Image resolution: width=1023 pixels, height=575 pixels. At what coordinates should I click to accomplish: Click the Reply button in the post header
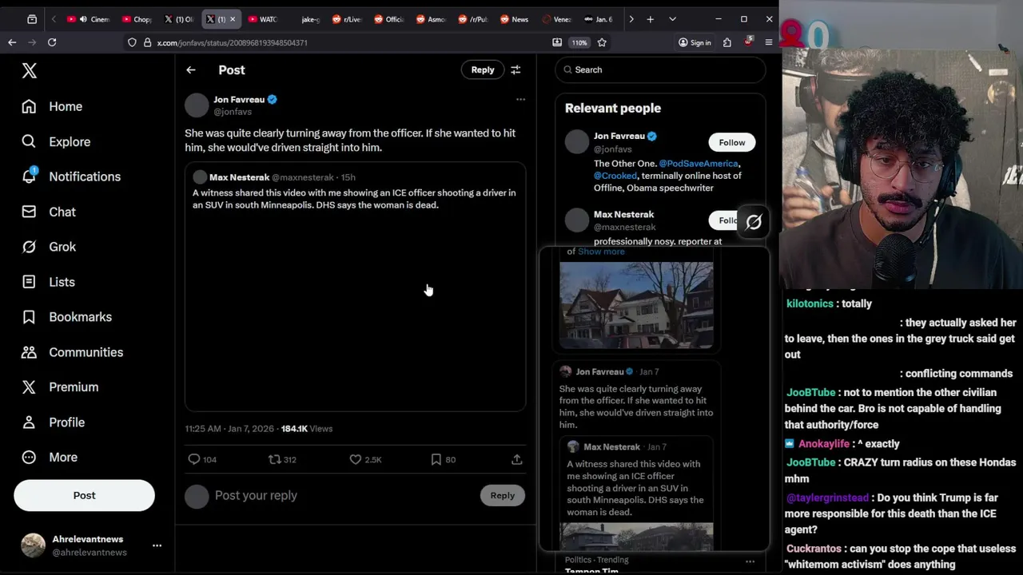(x=483, y=69)
